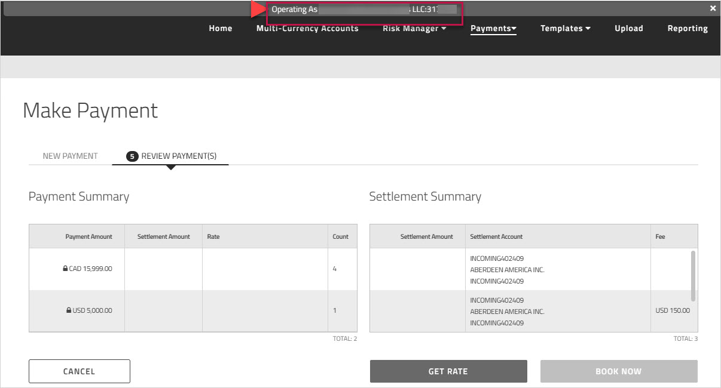Click the Settlement Summary table scrollbar
The height and width of the screenshot is (388, 721).
(693, 276)
